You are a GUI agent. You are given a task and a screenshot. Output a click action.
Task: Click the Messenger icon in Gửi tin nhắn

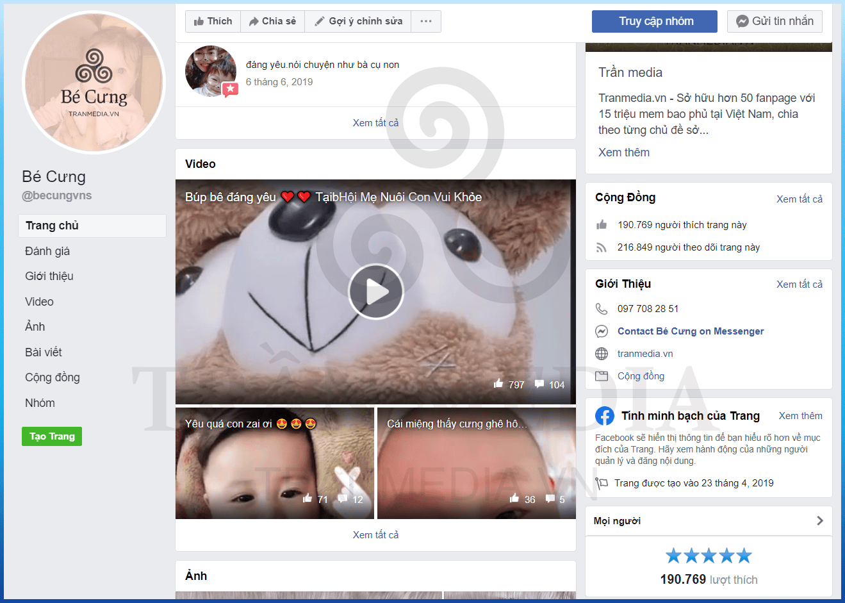click(x=742, y=21)
